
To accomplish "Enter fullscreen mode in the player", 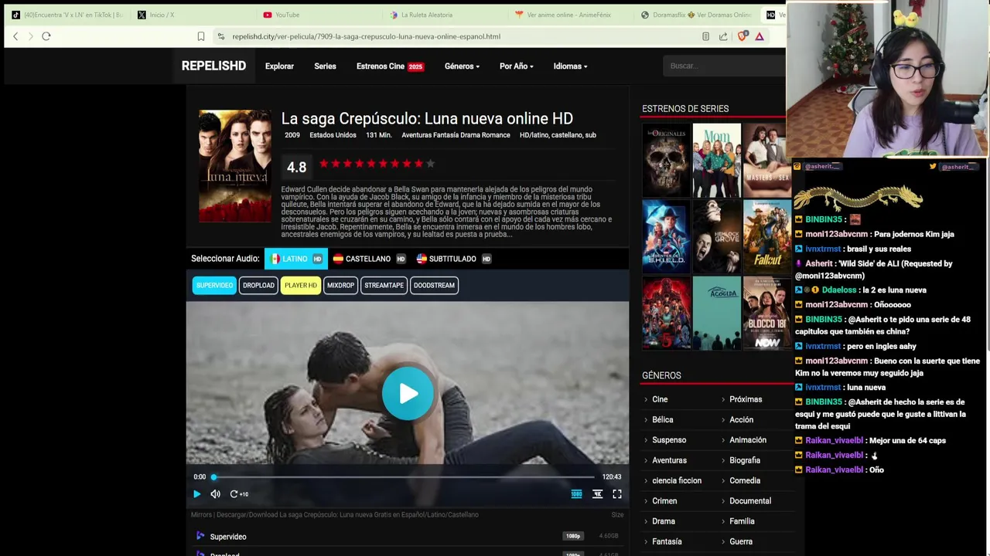I will point(617,494).
